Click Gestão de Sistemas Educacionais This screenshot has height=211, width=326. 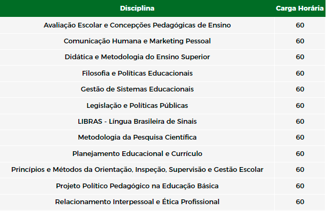137,89
